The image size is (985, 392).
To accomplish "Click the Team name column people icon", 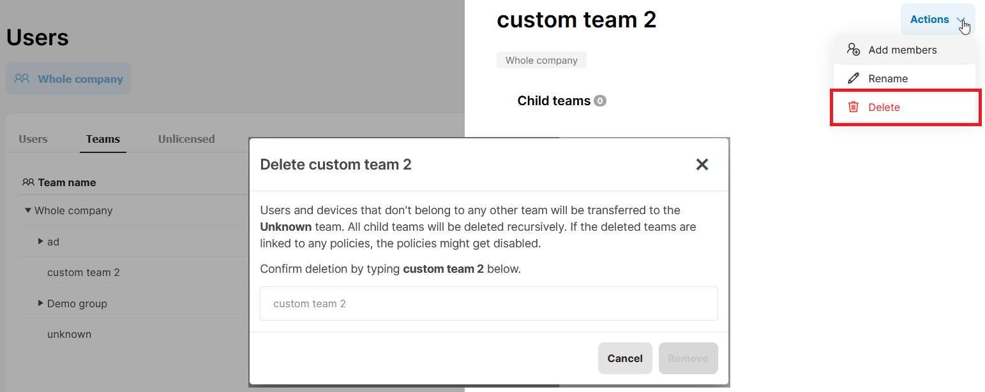I will (28, 182).
